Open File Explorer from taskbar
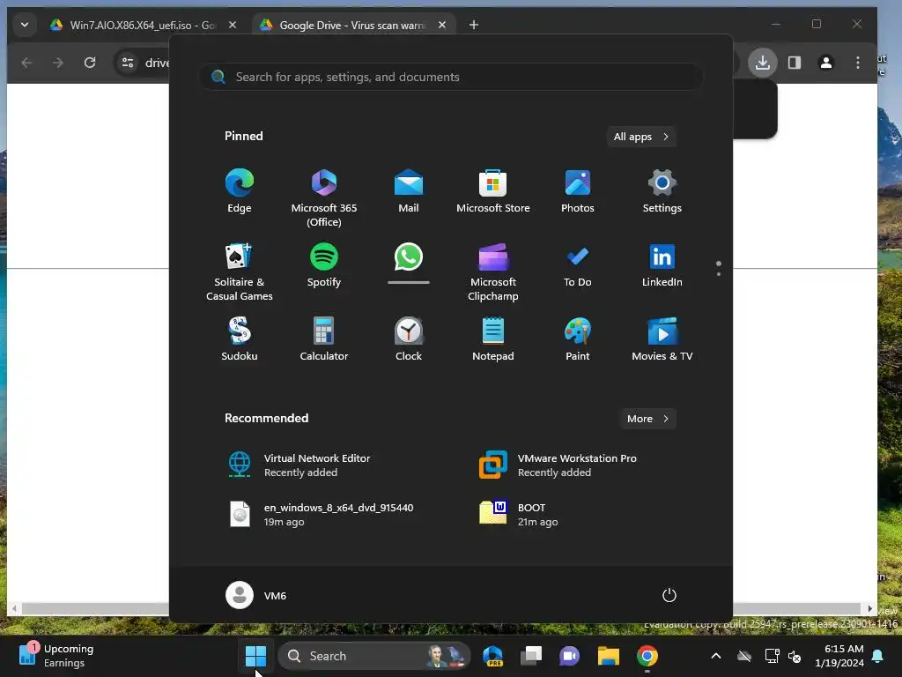Image resolution: width=902 pixels, height=677 pixels. click(x=608, y=656)
